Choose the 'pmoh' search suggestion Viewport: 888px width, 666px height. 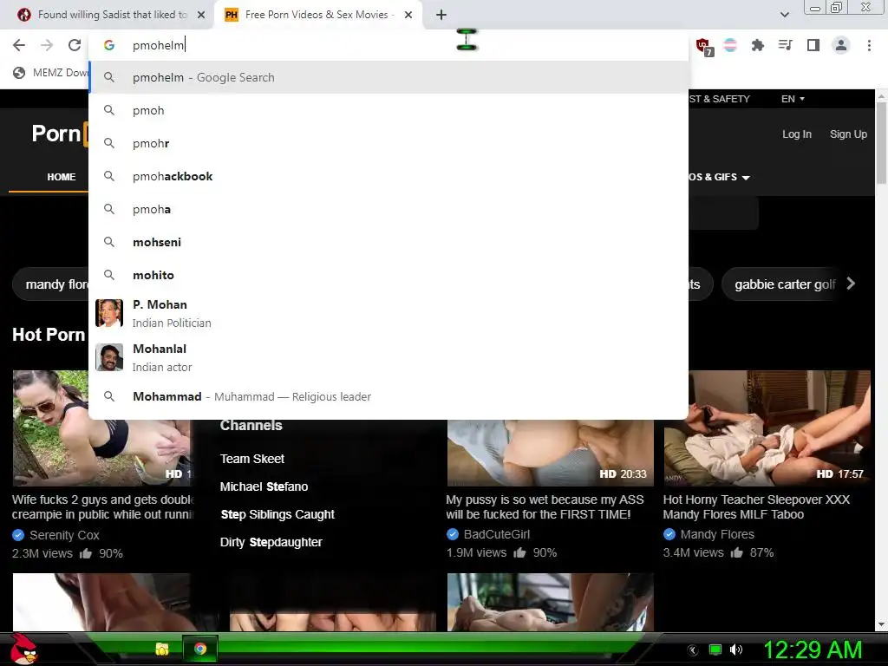388,110
